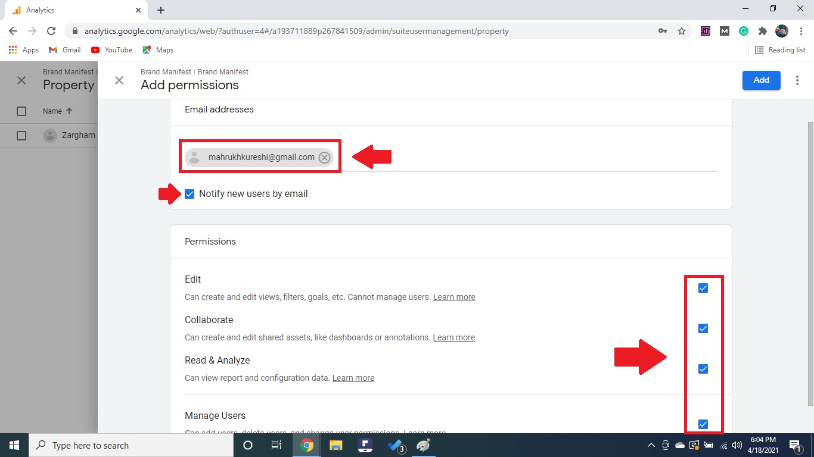Open the saved passwords key icon
The image size is (814, 457).
coord(663,31)
